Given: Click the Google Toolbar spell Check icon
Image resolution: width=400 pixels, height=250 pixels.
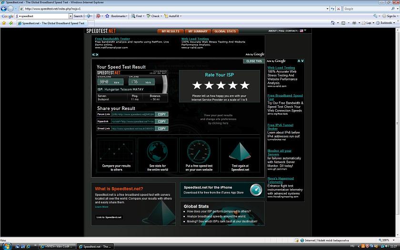Looking at the screenshot, I should (x=148, y=16).
